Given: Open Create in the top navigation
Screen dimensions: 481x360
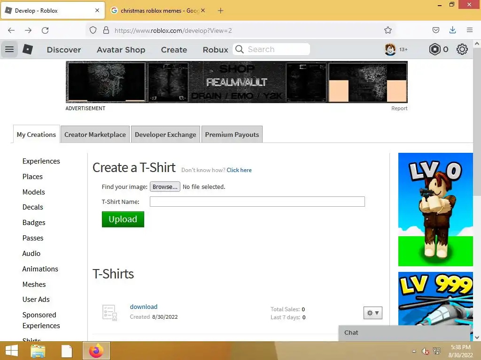Looking at the screenshot, I should click(x=174, y=50).
